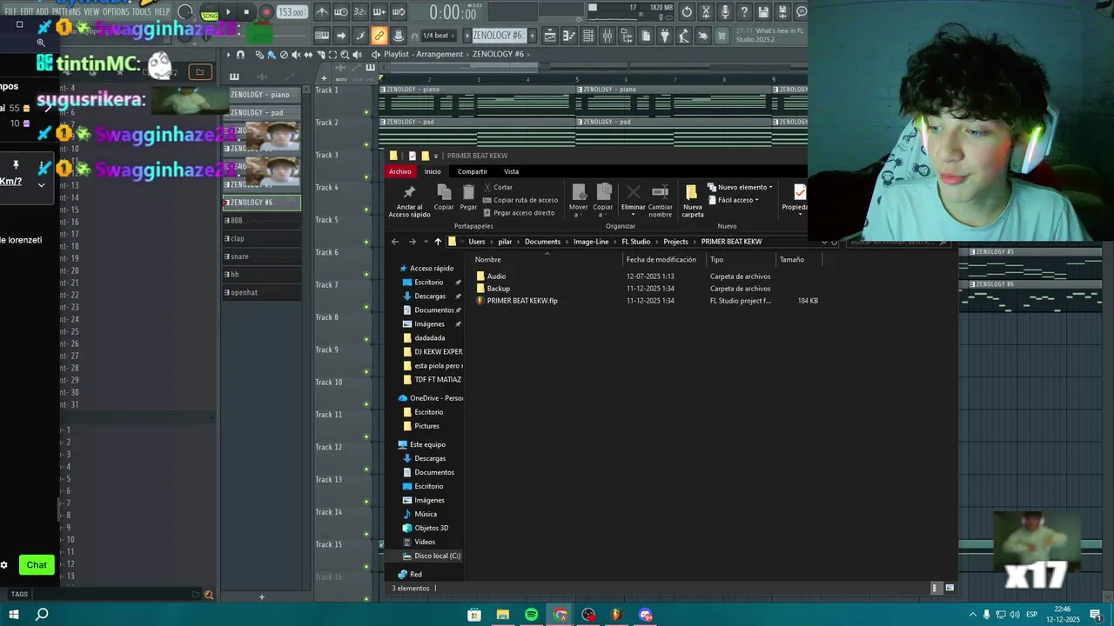Screen dimensions: 1114x626
Task: Click the tempo value 153
Action: tap(292, 13)
